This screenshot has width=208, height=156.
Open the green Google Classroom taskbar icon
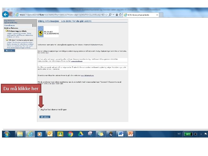(60, 134)
